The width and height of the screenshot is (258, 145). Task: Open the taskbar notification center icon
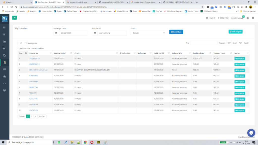tap(254, 142)
